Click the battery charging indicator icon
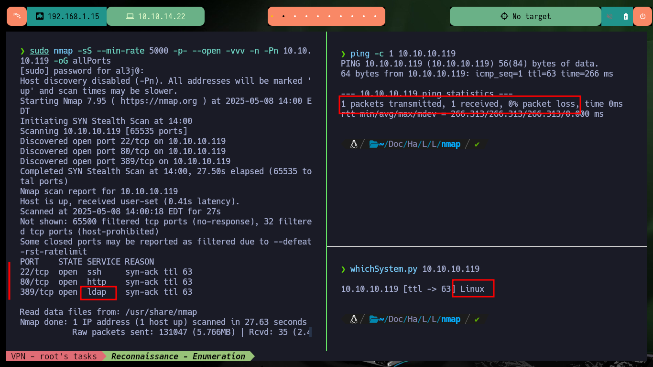The height and width of the screenshot is (367, 653). point(626,16)
